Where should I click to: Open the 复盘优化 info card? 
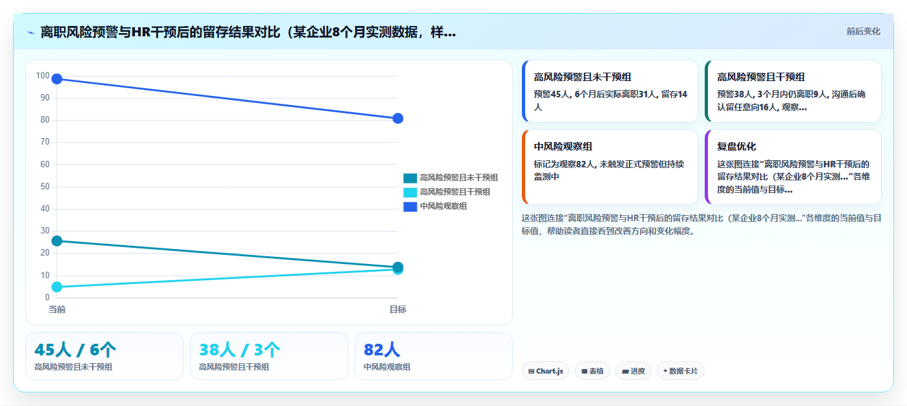pyautogui.click(x=793, y=167)
